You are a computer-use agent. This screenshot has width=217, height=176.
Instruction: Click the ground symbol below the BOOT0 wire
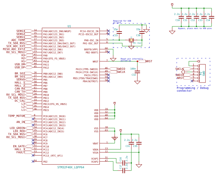[113, 60]
